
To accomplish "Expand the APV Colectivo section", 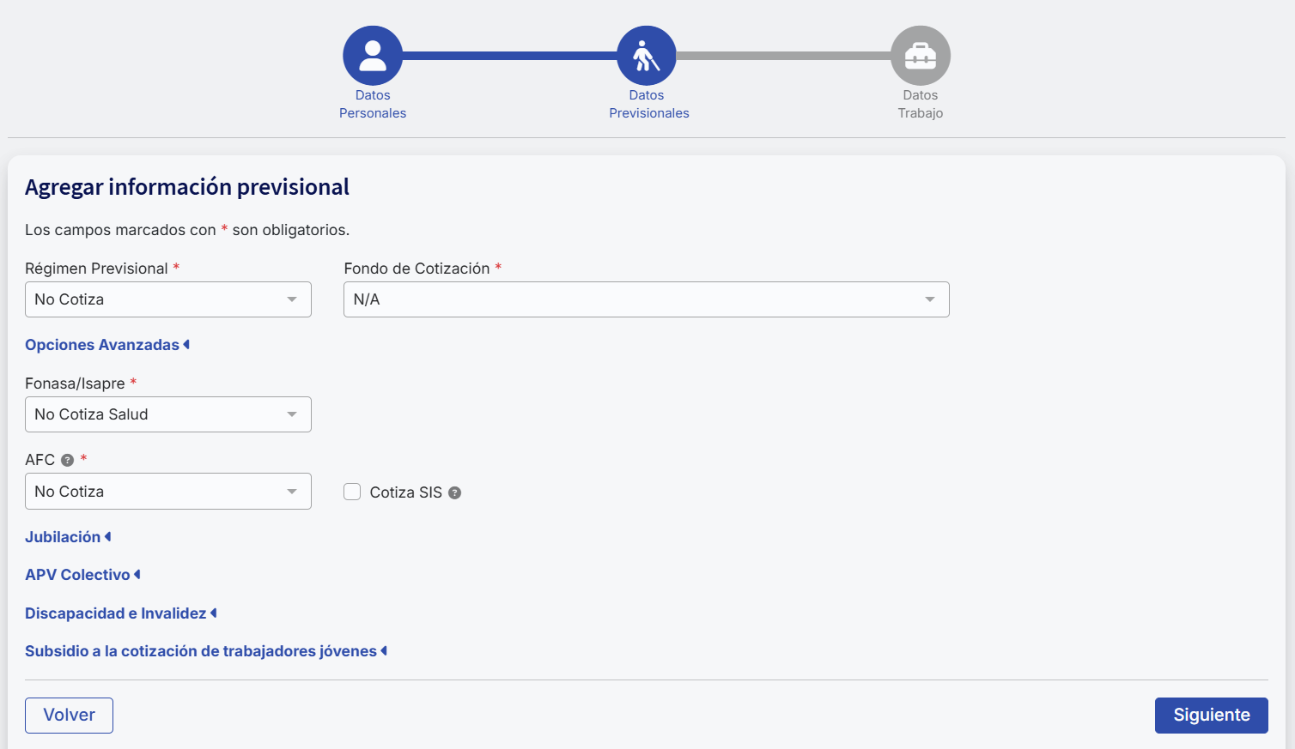I will [82, 575].
